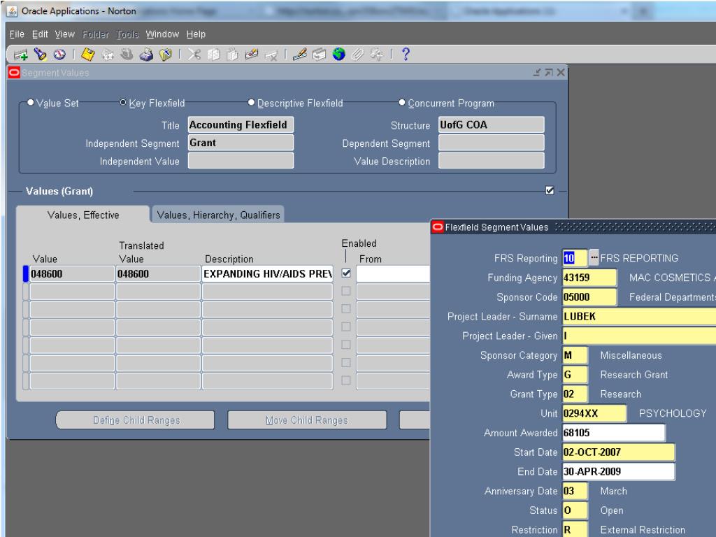This screenshot has width=716, height=537.
Task: Click the Java icon in the title bar
Action: tap(12, 11)
